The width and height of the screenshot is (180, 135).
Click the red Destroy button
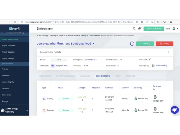[165, 44]
